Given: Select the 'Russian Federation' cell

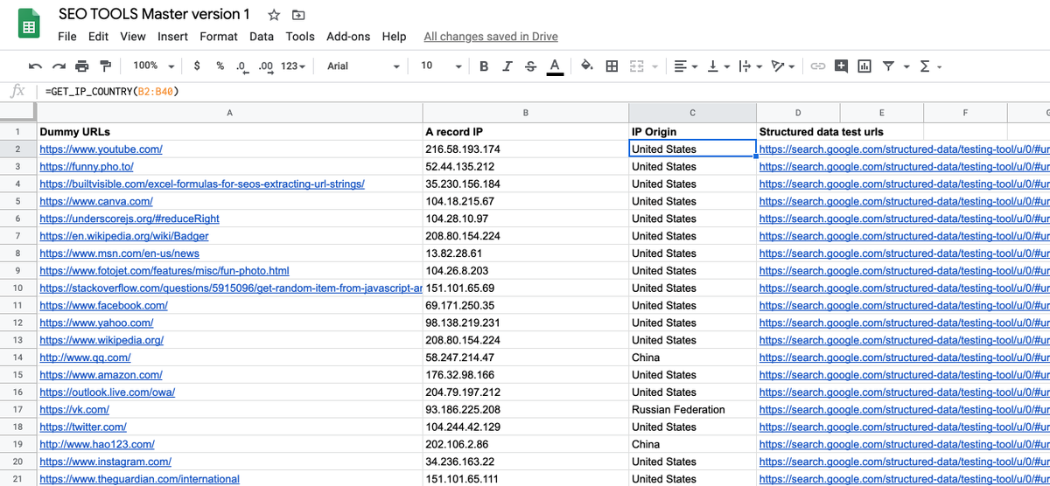Looking at the screenshot, I should (x=692, y=409).
